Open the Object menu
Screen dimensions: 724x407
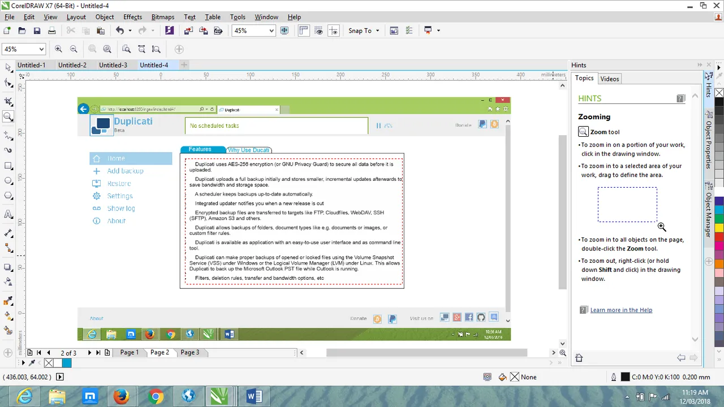pyautogui.click(x=105, y=17)
